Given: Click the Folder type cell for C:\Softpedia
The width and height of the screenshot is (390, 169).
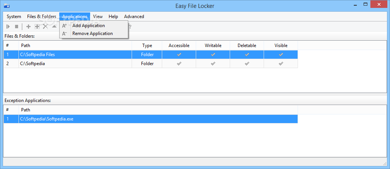Looking at the screenshot, I should point(147,64).
